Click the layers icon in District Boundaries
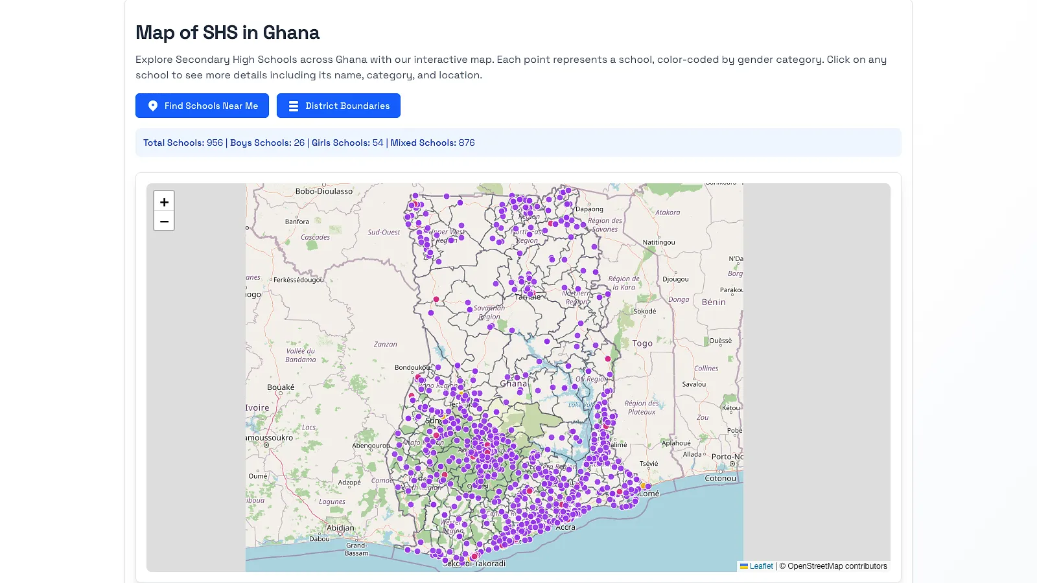The image size is (1037, 583). 294,106
